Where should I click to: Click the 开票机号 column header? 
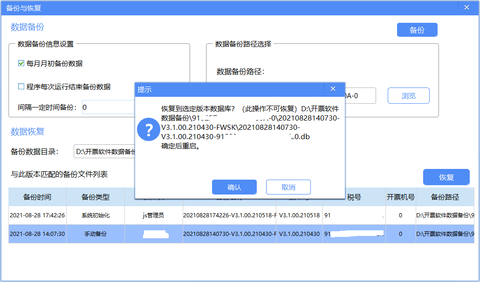point(400,197)
